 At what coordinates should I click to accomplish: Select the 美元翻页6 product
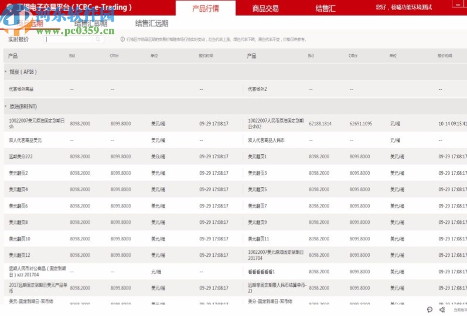pyautogui.click(x=18, y=206)
